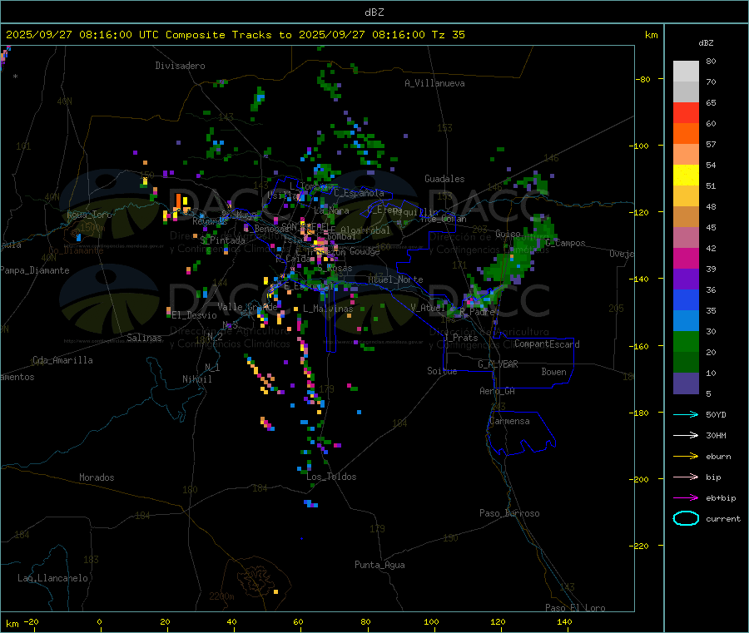Image resolution: width=749 pixels, height=633 pixels.
Task: Click the eburn yellow arrow legend icon
Action: tap(686, 457)
